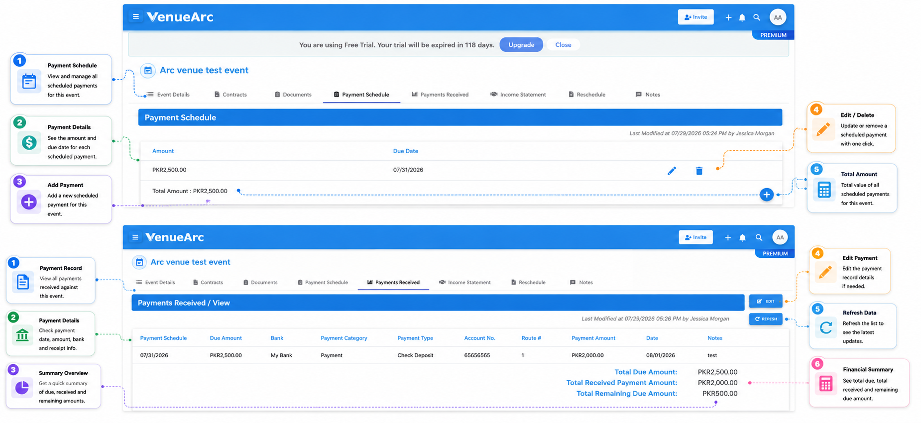Click the Amount column header
The height and width of the screenshot is (423, 921).
tap(163, 151)
